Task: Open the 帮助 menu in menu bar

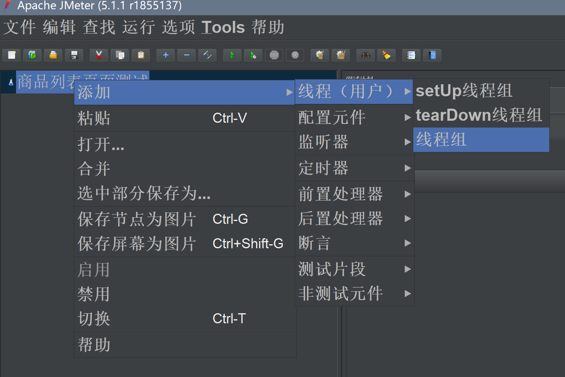Action: click(x=268, y=27)
